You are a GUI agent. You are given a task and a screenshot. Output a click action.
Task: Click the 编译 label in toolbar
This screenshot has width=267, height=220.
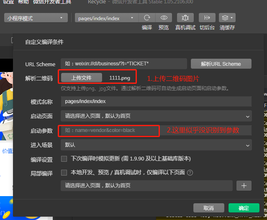147,28
